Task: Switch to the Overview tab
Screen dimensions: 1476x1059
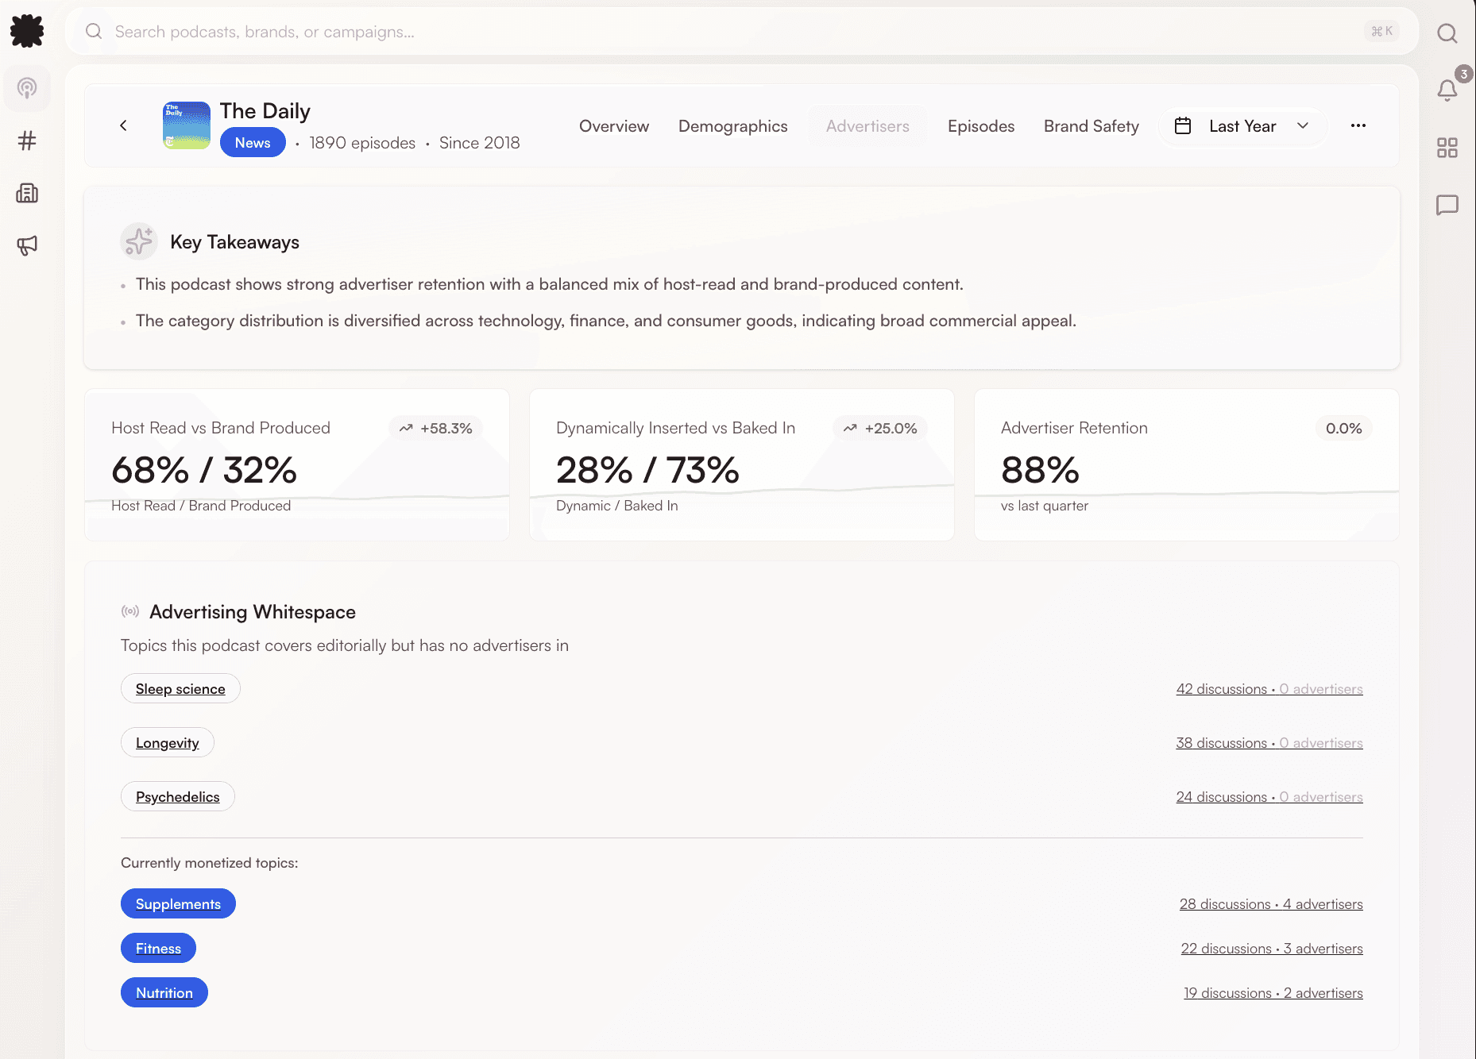Action: point(614,126)
